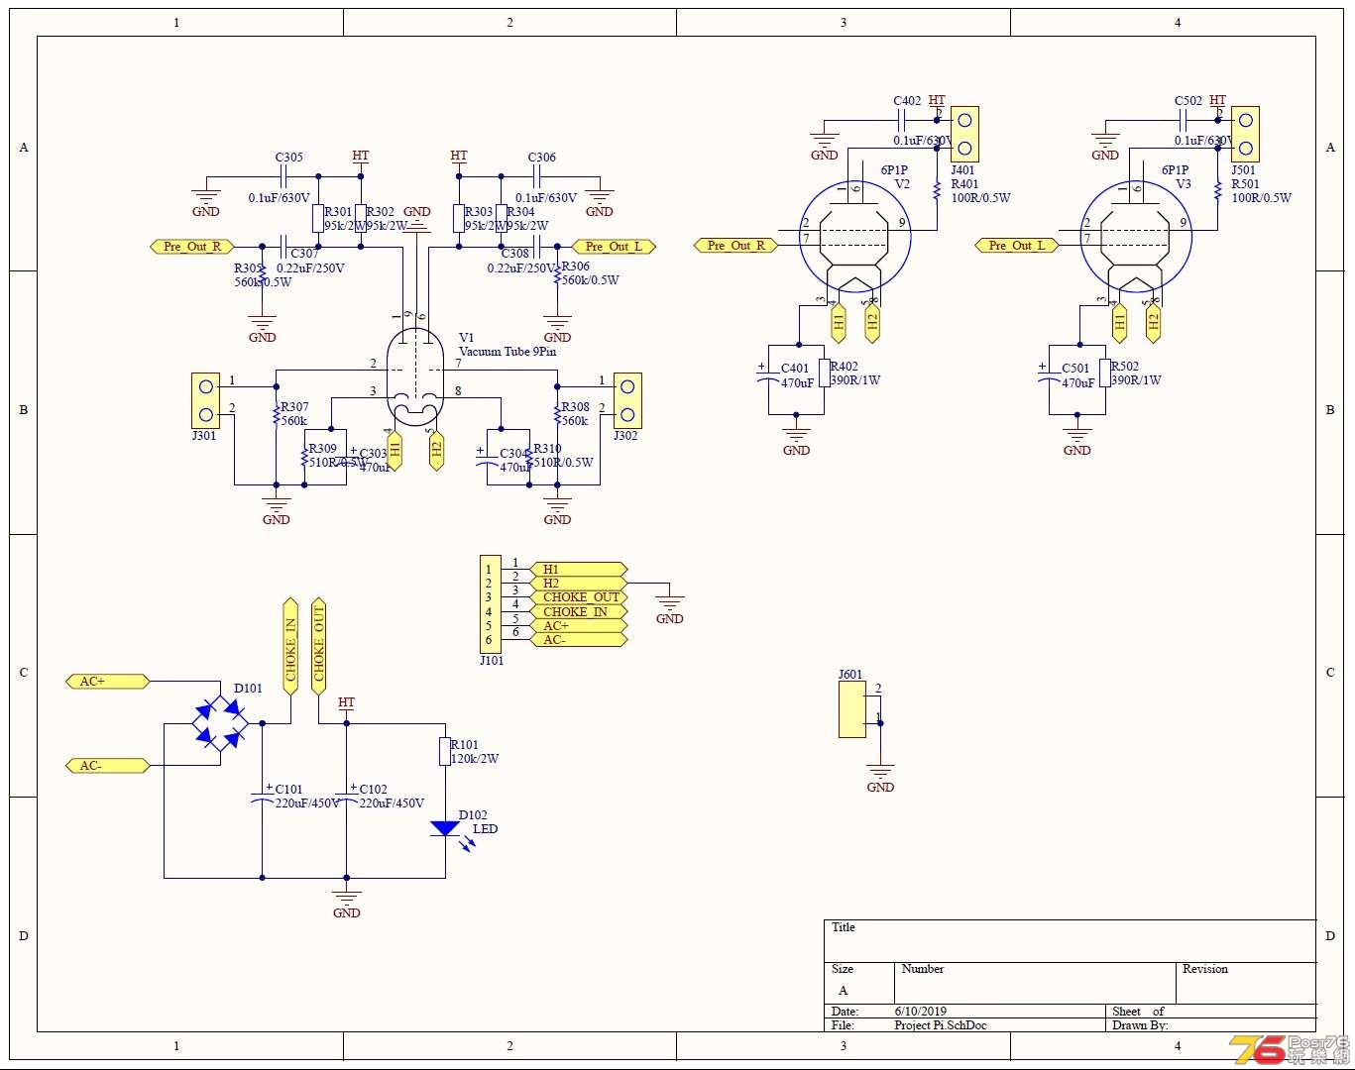Viewport: 1355px width, 1070px height.
Task: Select the R502 resistor symbol
Action: (1105, 373)
